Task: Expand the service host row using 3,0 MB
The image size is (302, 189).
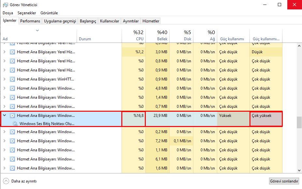Action: tap(5, 52)
